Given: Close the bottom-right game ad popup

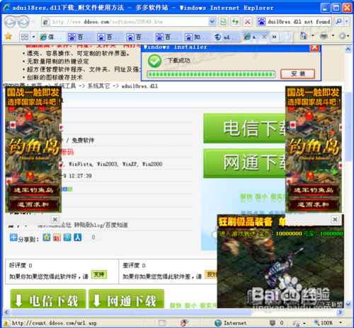Looking at the screenshot, I should tap(335, 220).
